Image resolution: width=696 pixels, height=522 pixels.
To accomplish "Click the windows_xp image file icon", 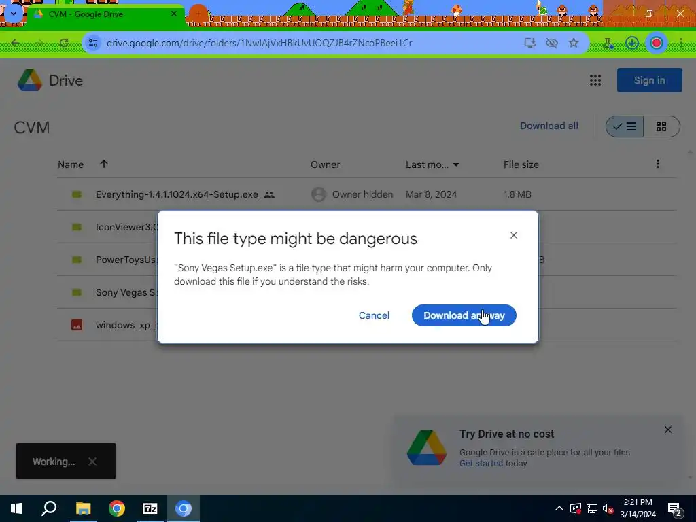I will (x=77, y=325).
